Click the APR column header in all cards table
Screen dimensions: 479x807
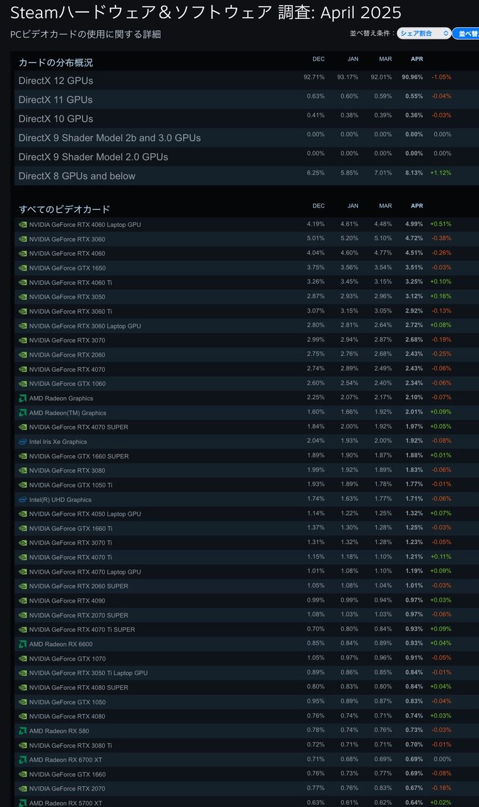(417, 206)
